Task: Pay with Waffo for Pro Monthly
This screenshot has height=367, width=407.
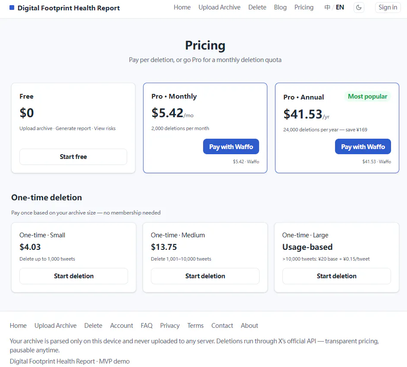Action: pyautogui.click(x=231, y=146)
